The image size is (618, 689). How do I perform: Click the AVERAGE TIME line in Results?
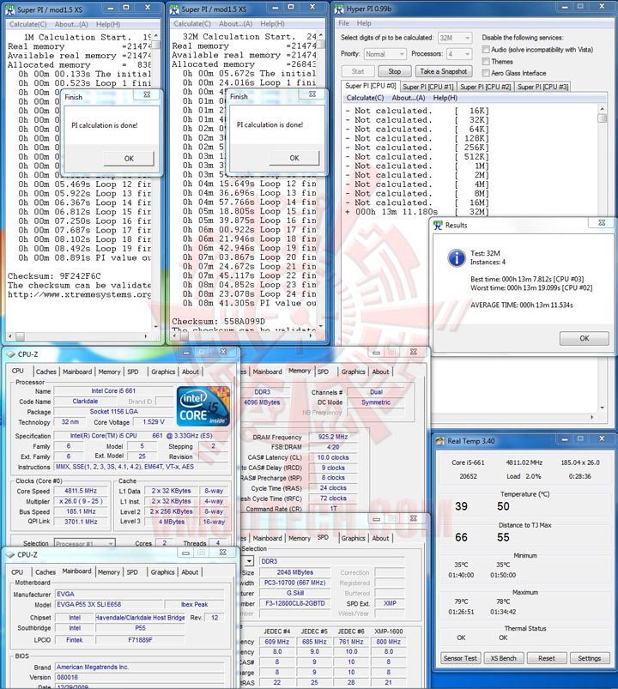click(x=522, y=305)
